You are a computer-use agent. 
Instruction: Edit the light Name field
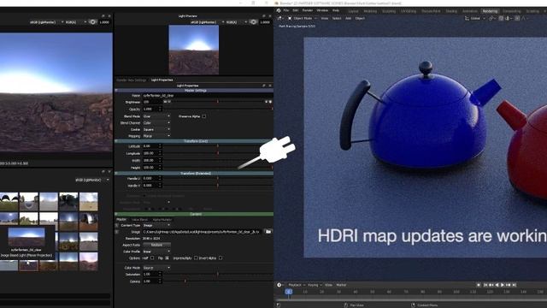(x=208, y=95)
